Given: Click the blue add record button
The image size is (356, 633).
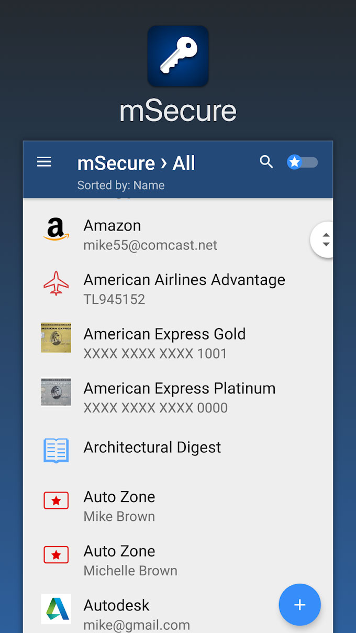Looking at the screenshot, I should point(299,605).
